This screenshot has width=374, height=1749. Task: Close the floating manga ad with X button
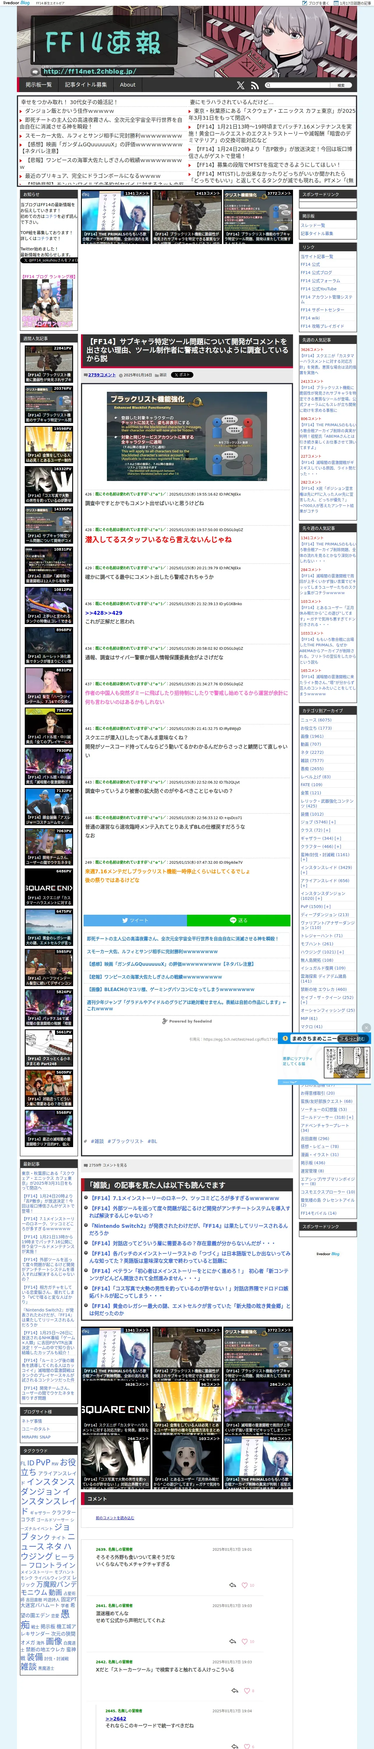pos(366,1027)
